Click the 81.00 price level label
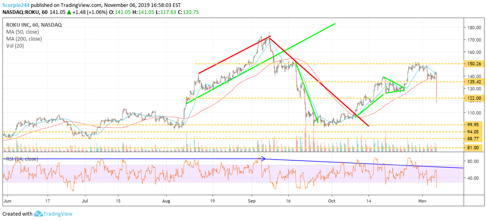Screen dimensions: 487x221 pos(474,148)
